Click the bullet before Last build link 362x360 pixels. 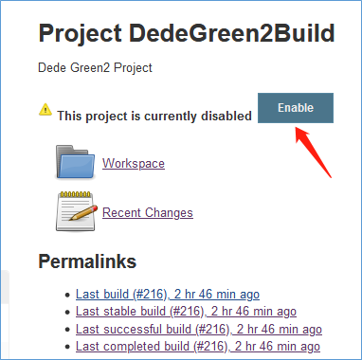click(x=67, y=295)
